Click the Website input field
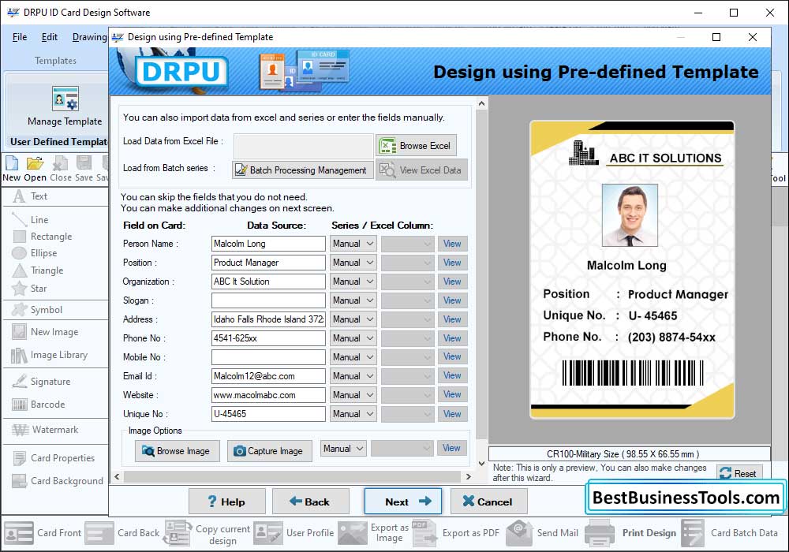The image size is (789, 552). pos(268,395)
